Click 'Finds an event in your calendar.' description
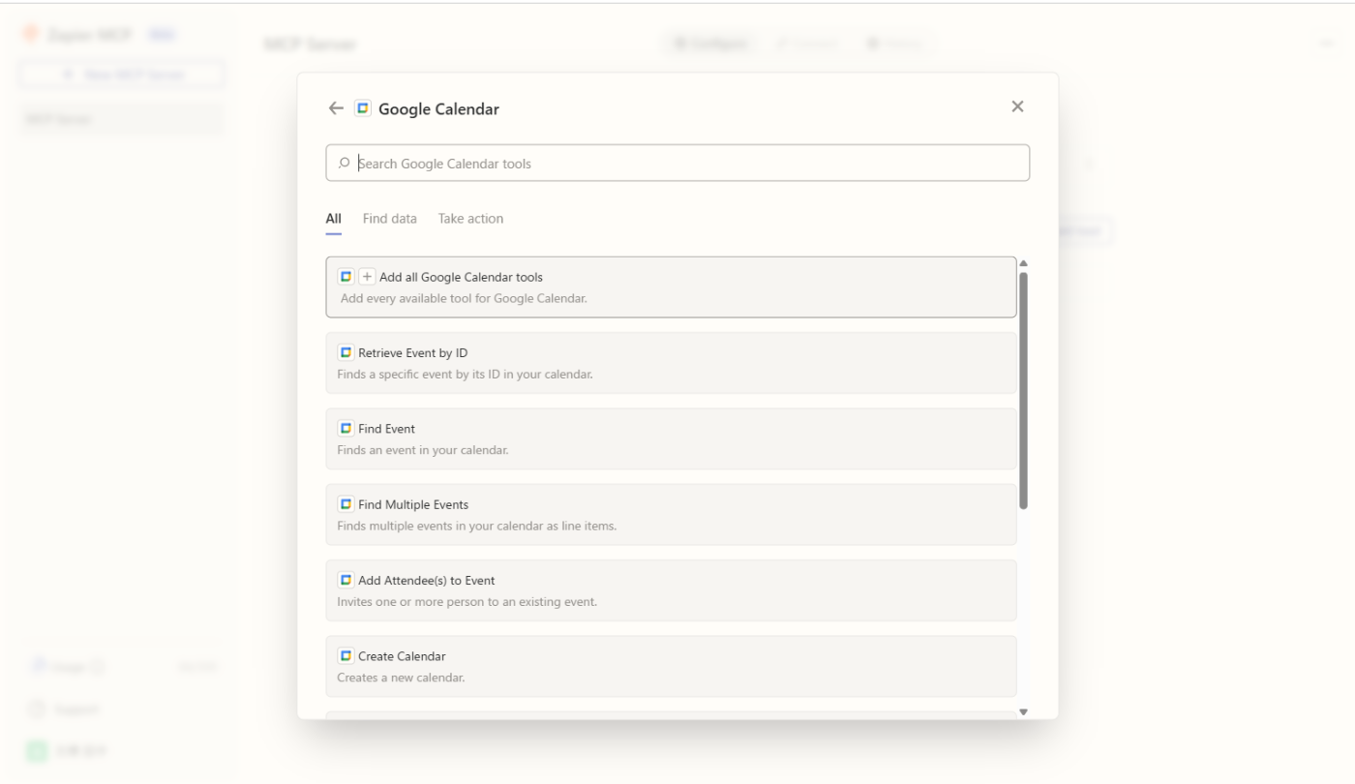The width and height of the screenshot is (1355, 784). point(423,450)
